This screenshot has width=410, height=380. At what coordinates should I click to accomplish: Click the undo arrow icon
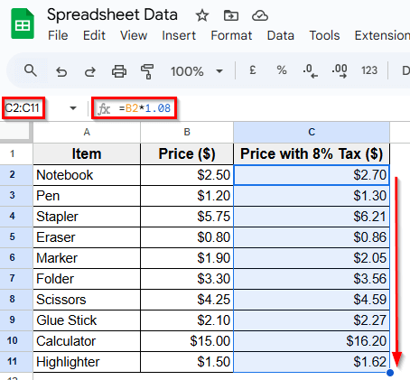61,72
